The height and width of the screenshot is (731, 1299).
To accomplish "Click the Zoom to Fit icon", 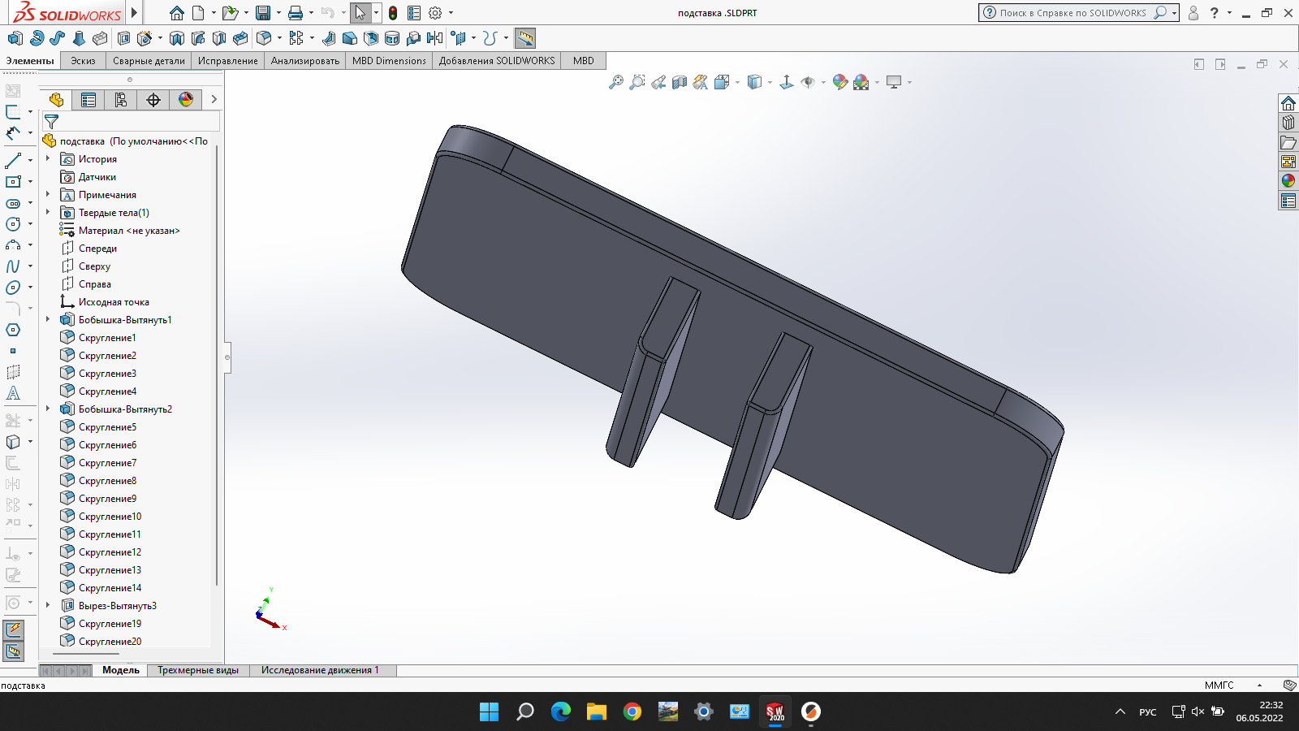I will pyautogui.click(x=617, y=82).
